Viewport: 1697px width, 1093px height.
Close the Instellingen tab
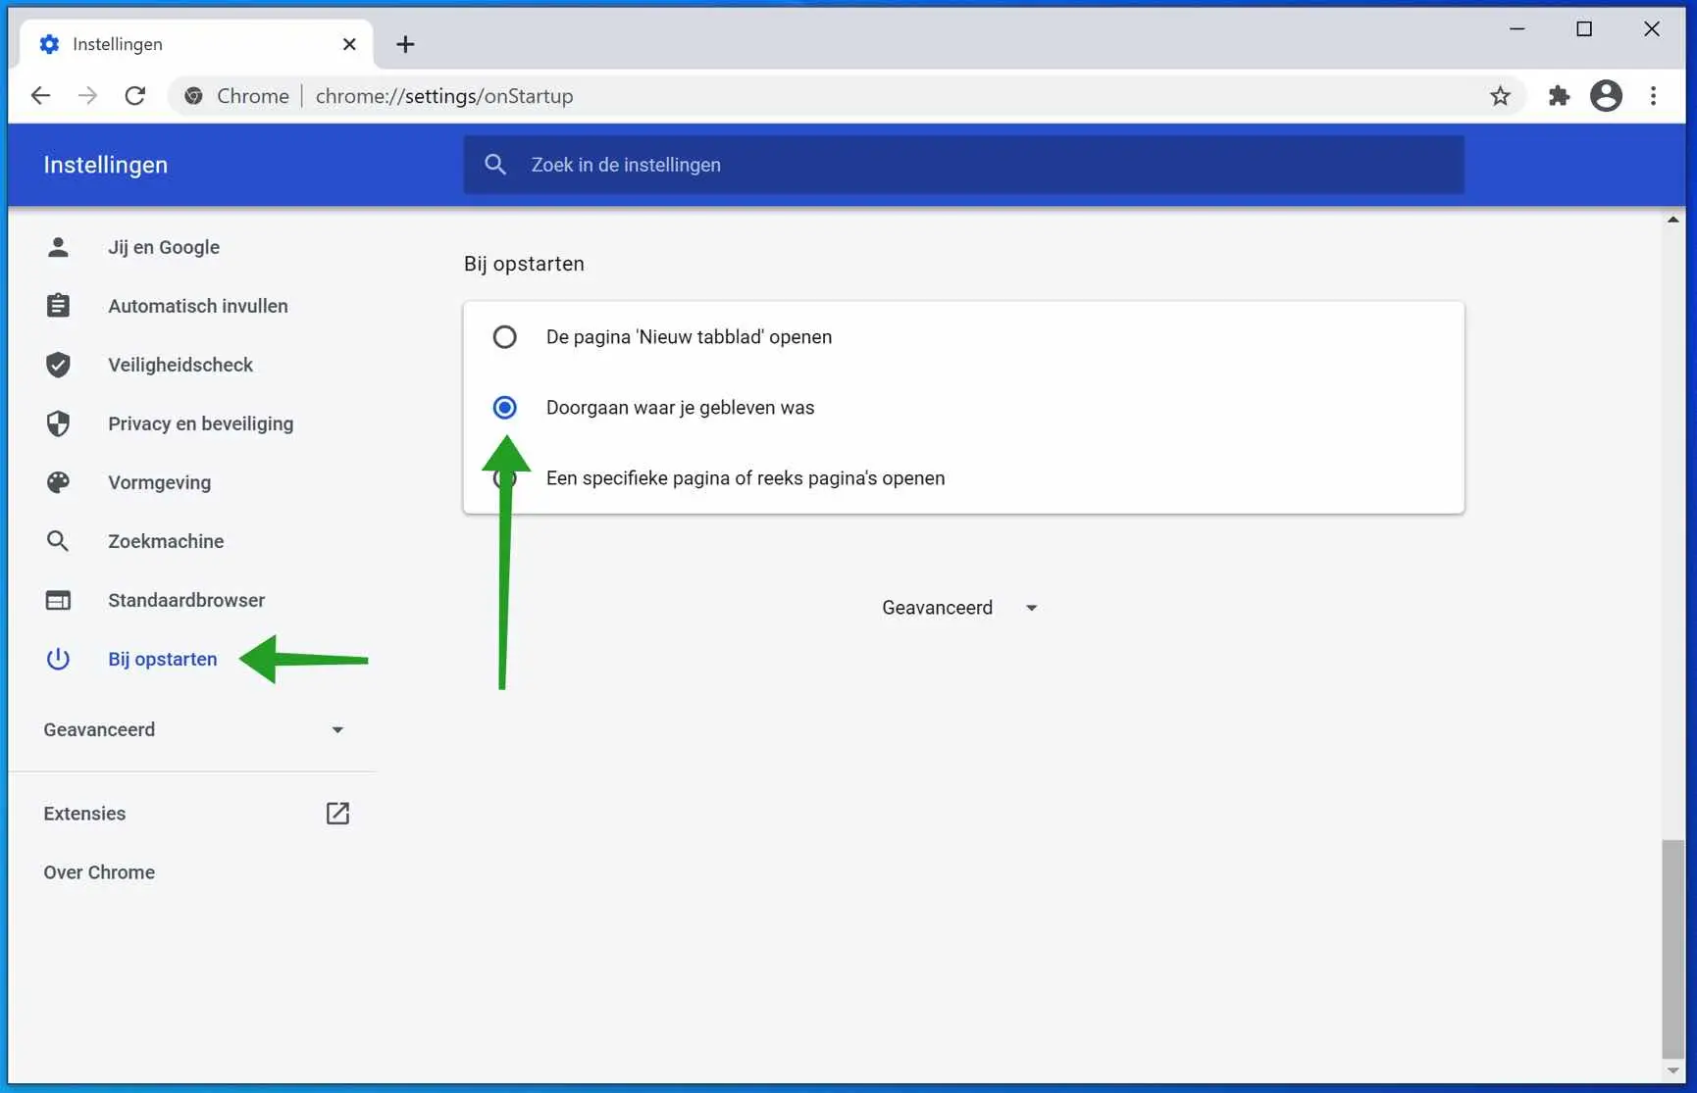pyautogui.click(x=349, y=44)
